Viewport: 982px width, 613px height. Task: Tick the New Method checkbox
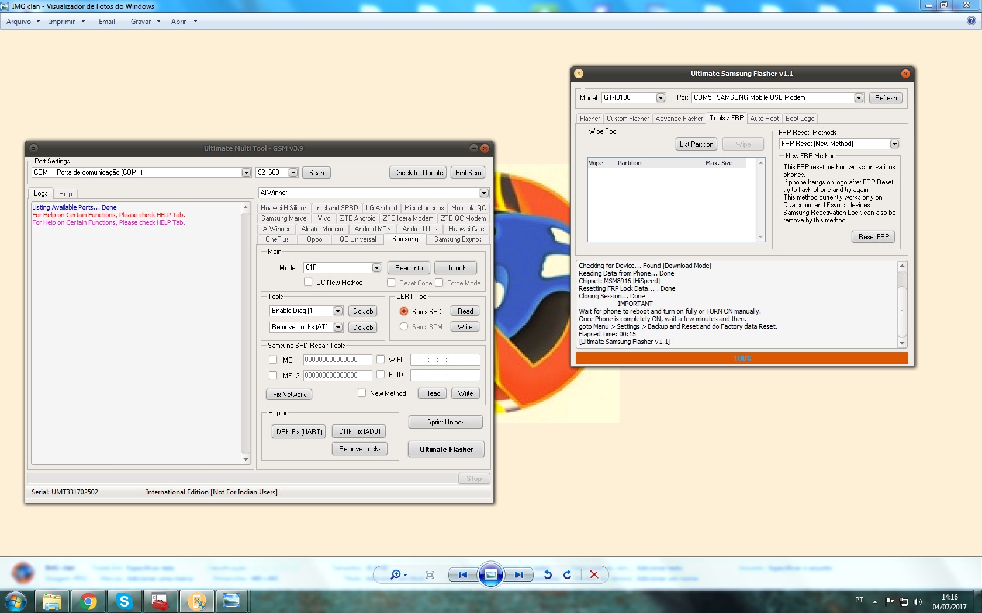click(x=362, y=393)
